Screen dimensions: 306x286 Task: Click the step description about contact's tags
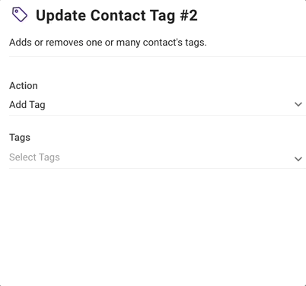(x=108, y=43)
